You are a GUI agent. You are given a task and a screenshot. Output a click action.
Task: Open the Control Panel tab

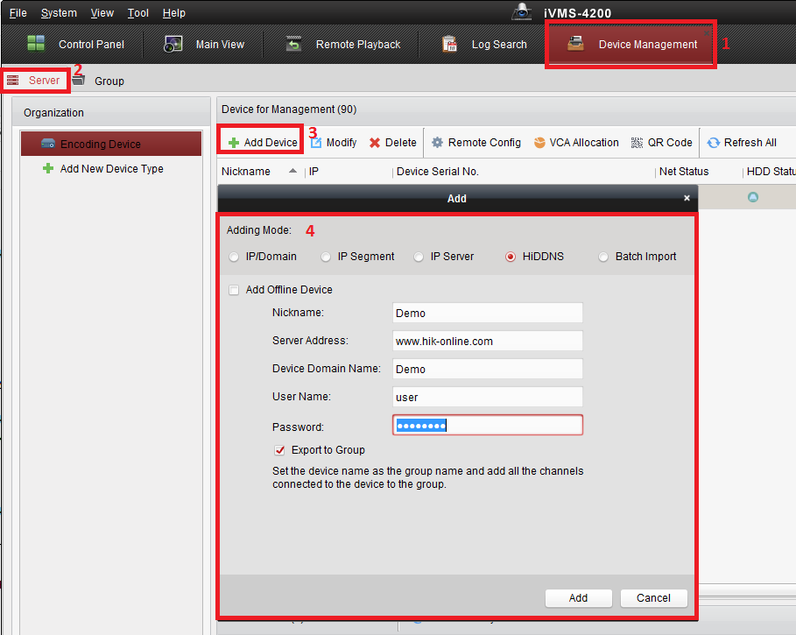[x=76, y=45]
